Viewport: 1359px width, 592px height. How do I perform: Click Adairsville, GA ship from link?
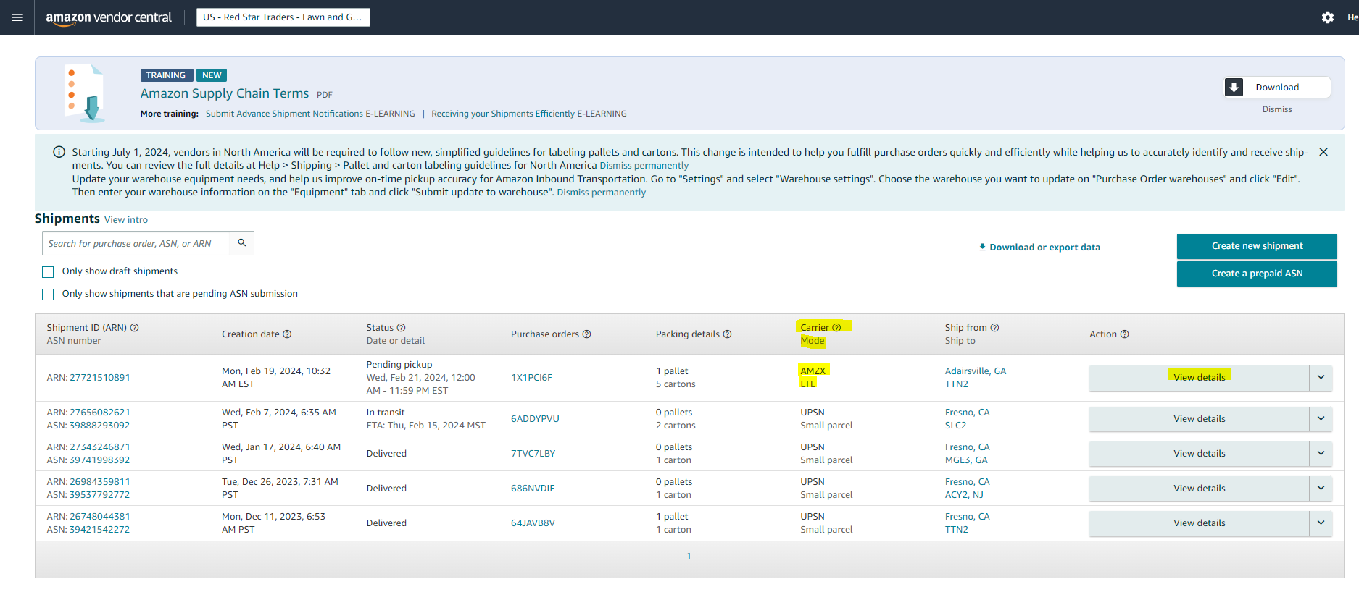[x=976, y=371]
